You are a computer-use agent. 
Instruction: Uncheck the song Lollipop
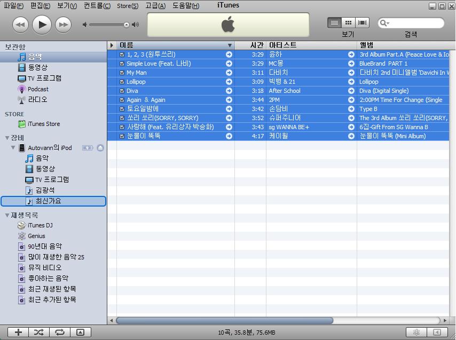[x=122, y=82]
